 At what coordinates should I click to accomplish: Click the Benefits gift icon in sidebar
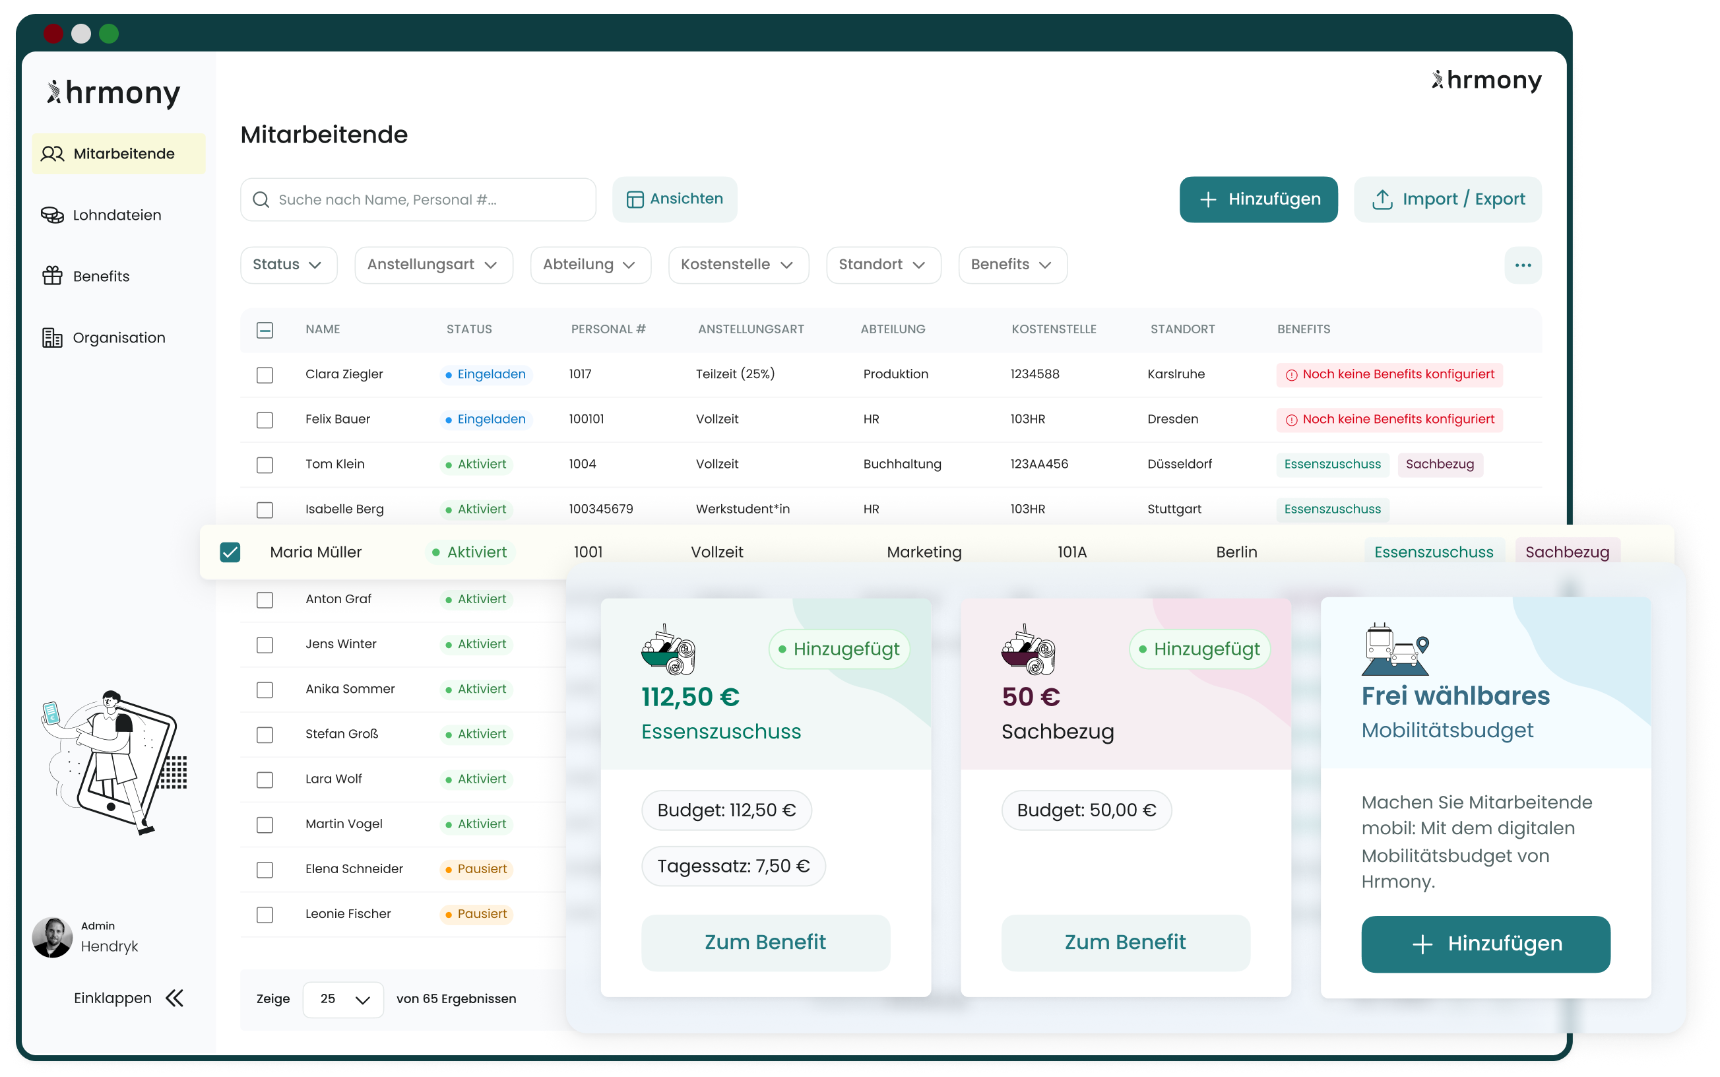point(53,276)
